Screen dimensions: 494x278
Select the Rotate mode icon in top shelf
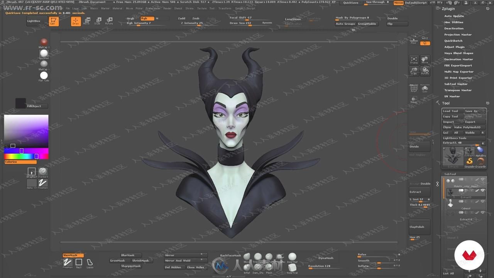[109, 21]
